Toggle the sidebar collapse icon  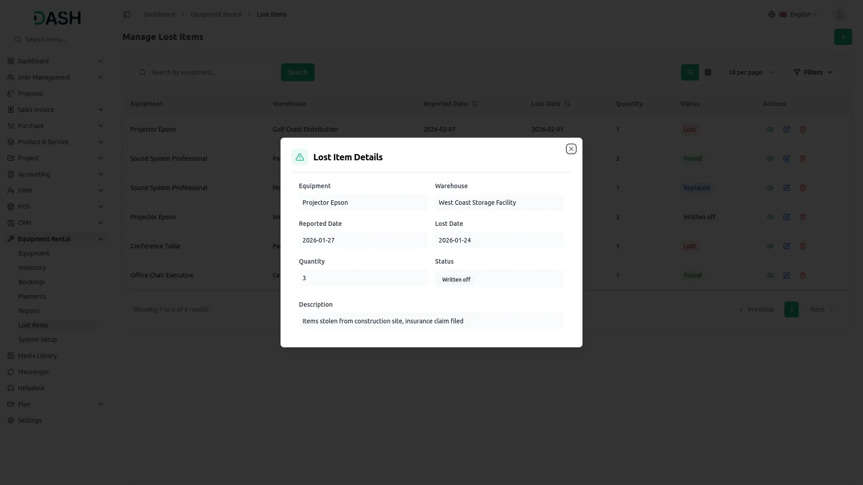click(127, 14)
